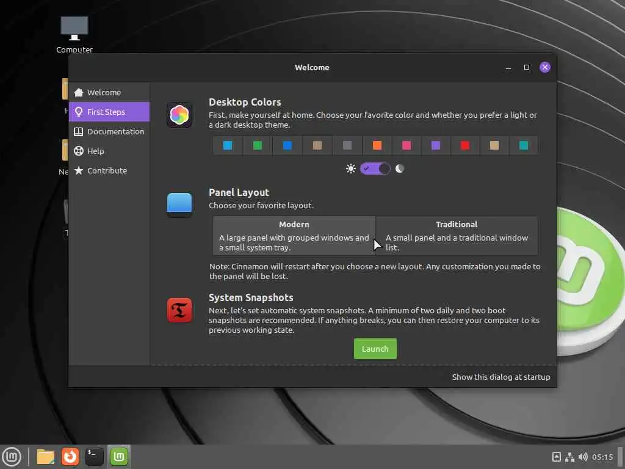Open the Contribute section
The width and height of the screenshot is (625, 469).
[109, 170]
